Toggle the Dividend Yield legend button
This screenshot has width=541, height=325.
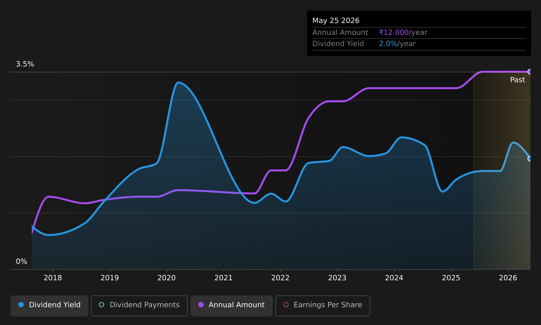coord(49,306)
